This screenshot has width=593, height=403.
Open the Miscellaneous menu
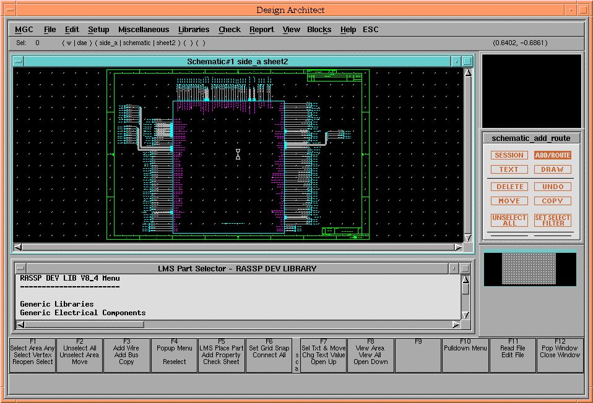[144, 30]
